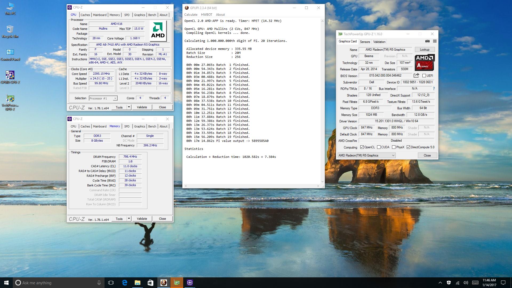This screenshot has height=288, width=512.
Task: Click Close button in lower CPU-Z window
Action: (162, 219)
